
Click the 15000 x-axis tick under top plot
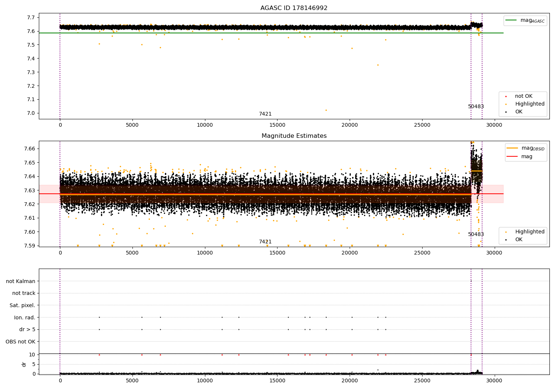[277, 125]
